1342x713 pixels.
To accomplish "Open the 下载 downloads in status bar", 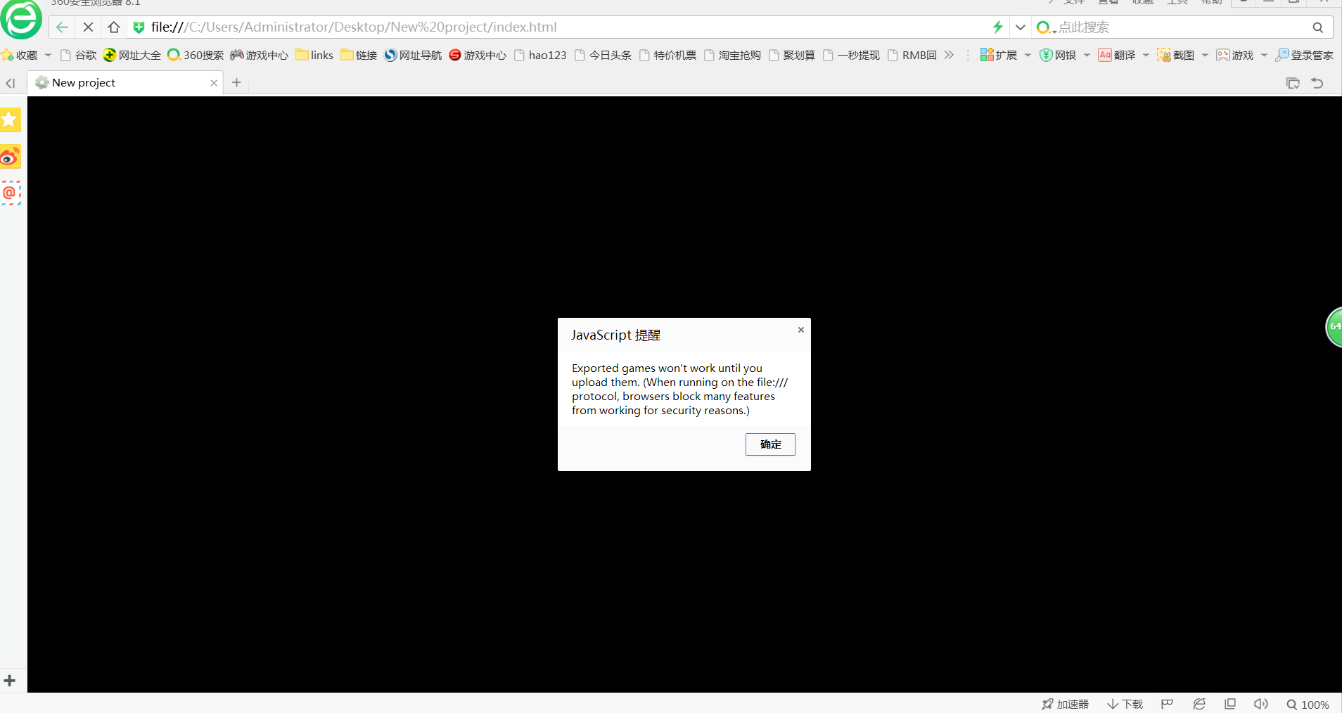I will 1125,704.
